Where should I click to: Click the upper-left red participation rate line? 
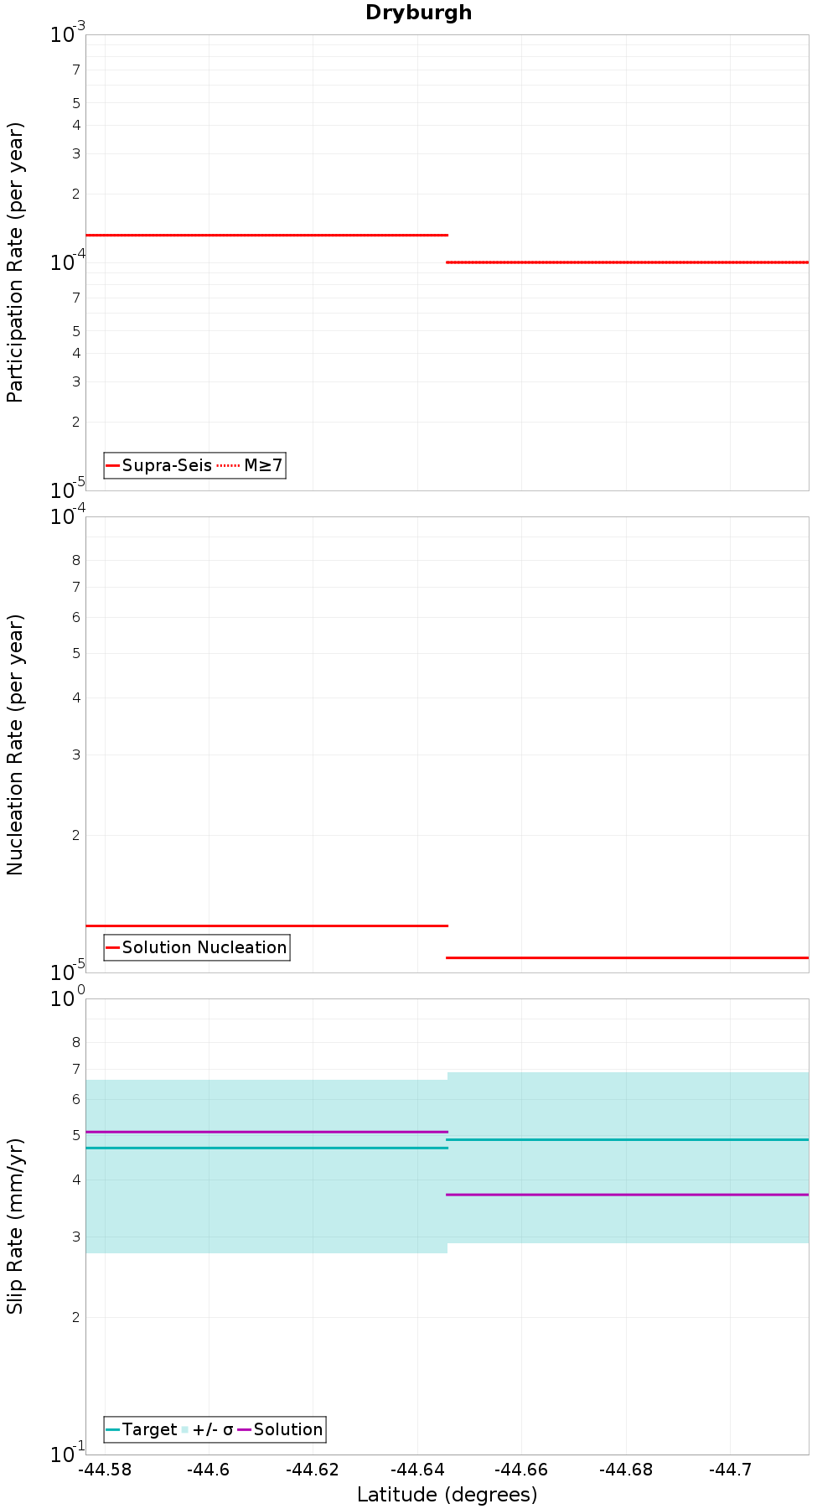[266, 235]
